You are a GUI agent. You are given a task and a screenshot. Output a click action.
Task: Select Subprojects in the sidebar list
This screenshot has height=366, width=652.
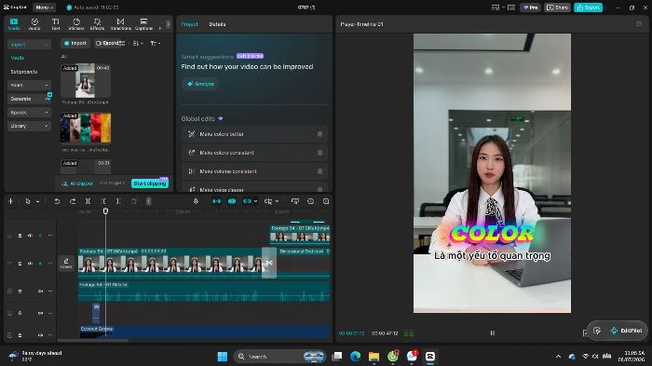tap(23, 72)
